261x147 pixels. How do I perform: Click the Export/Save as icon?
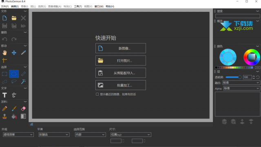tap(23, 26)
